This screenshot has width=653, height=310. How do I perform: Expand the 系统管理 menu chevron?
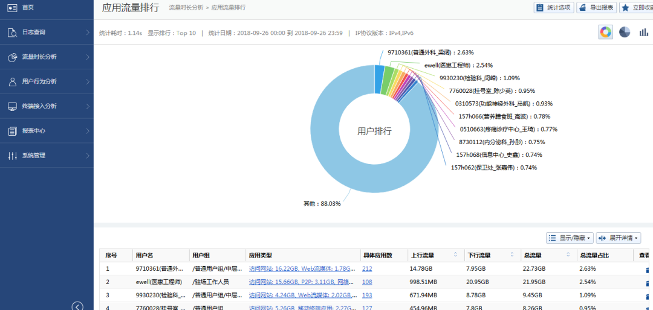[88, 156]
